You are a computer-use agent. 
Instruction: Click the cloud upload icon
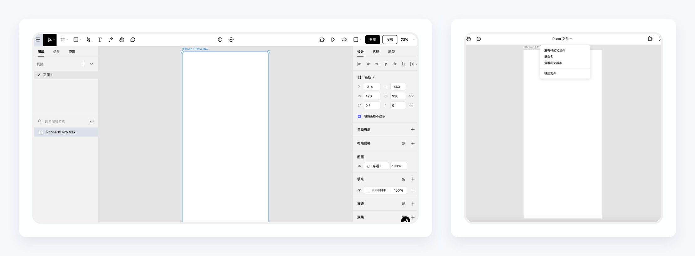pyautogui.click(x=344, y=40)
